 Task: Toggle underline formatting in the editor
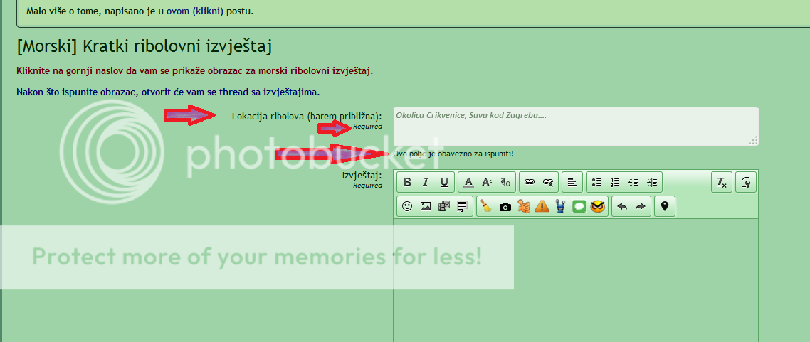444,182
